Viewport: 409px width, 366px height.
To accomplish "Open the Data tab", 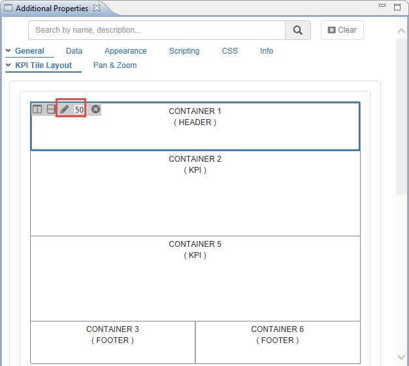I will click(74, 51).
